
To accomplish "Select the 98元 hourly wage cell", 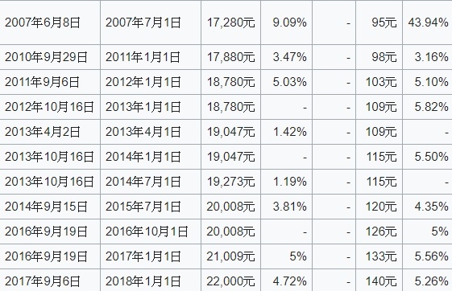I will tap(379, 57).
